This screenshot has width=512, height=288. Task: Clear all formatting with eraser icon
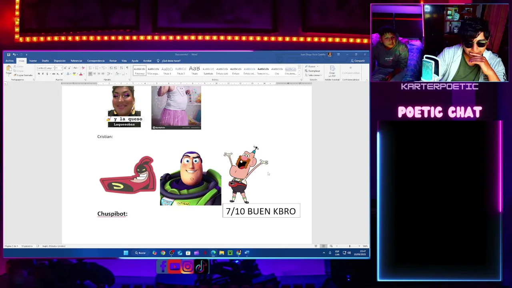click(x=83, y=68)
